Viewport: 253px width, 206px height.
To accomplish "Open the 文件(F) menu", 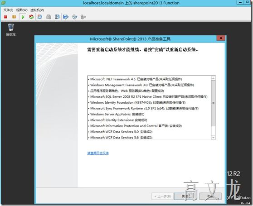I will pos(8,10).
